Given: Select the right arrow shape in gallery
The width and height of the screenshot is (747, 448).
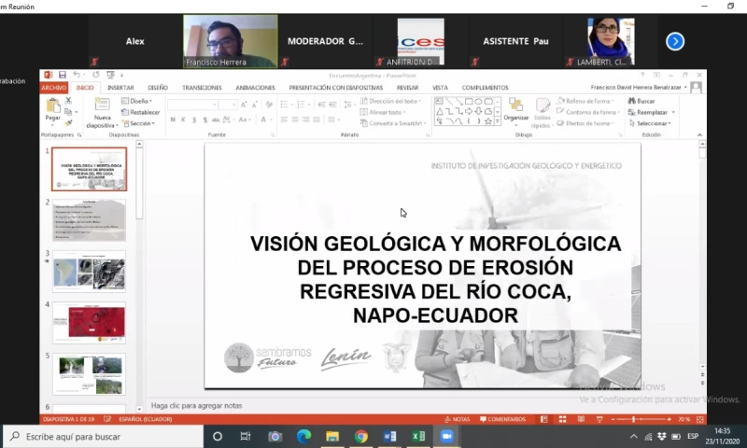Looking at the screenshot, I should (469, 111).
